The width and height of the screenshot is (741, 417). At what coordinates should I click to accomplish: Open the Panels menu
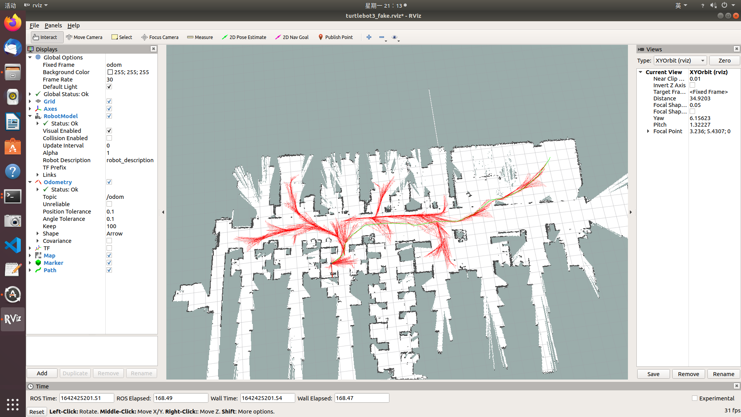52,25
